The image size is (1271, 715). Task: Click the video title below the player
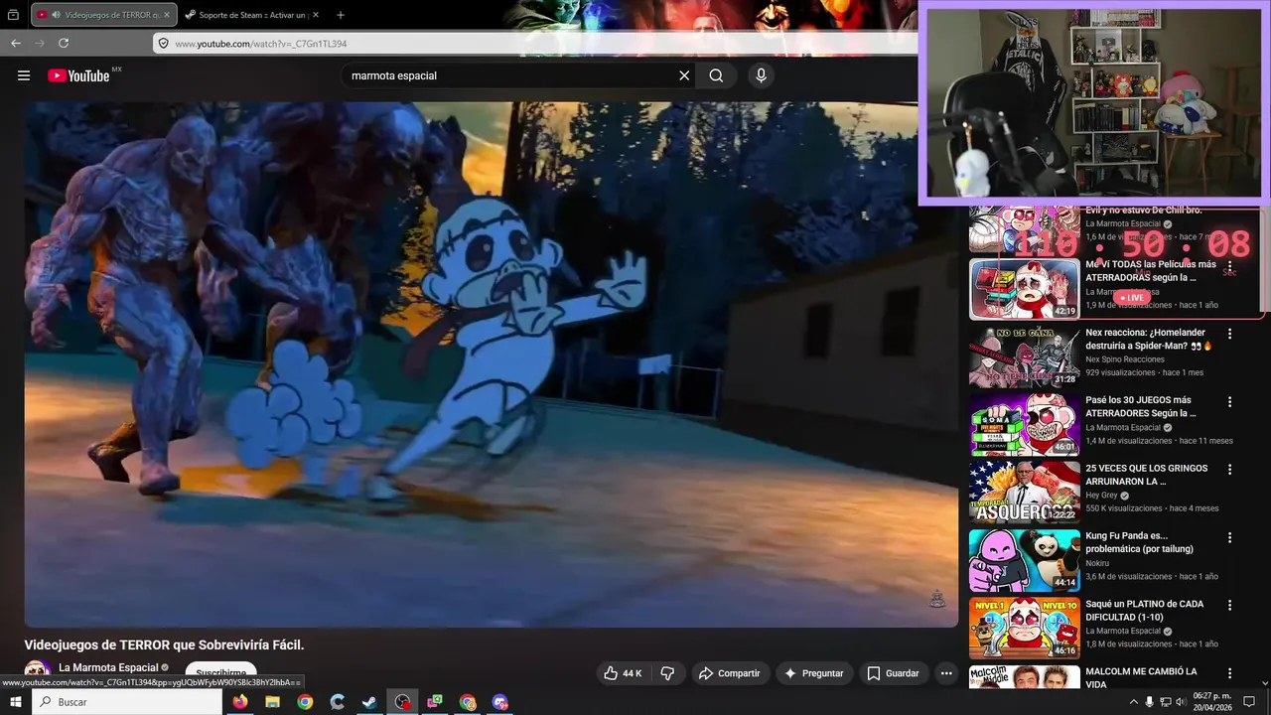point(164,644)
